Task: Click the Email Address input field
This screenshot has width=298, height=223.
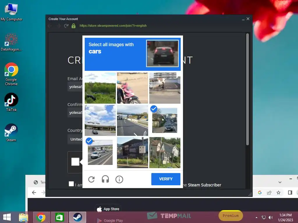Action: [x=75, y=87]
